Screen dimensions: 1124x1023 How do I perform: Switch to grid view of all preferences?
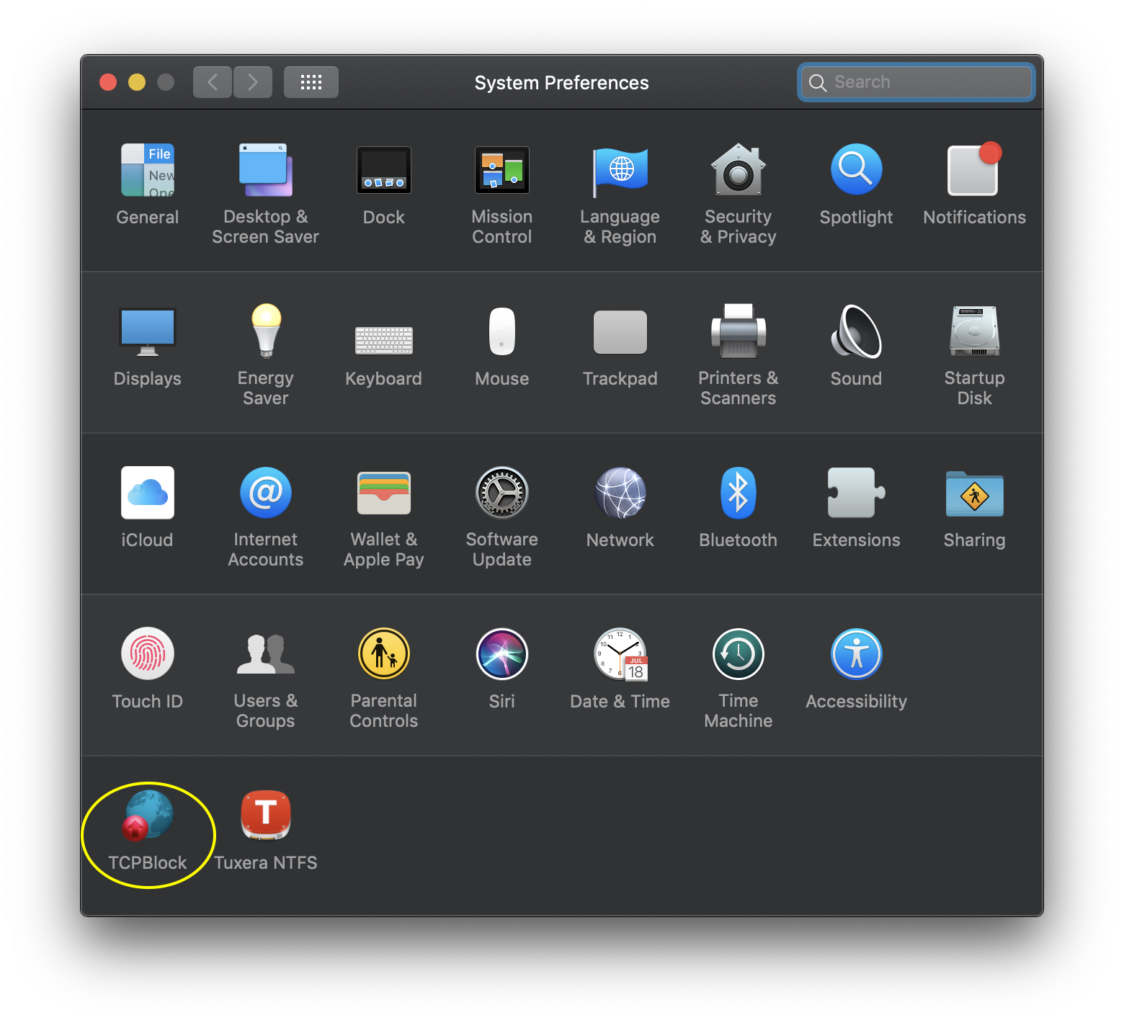pos(311,81)
